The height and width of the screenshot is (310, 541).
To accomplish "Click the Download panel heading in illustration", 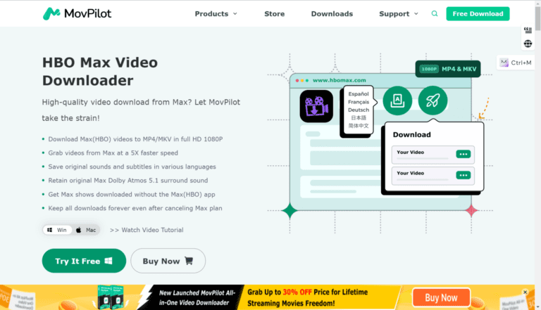I will click(411, 135).
